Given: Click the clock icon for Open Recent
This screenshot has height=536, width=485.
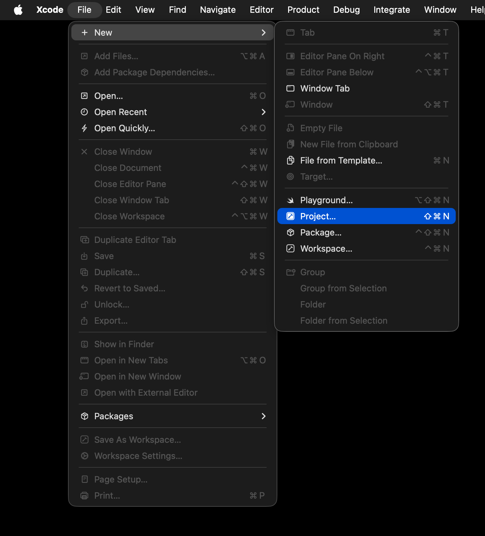Looking at the screenshot, I should click(x=84, y=112).
